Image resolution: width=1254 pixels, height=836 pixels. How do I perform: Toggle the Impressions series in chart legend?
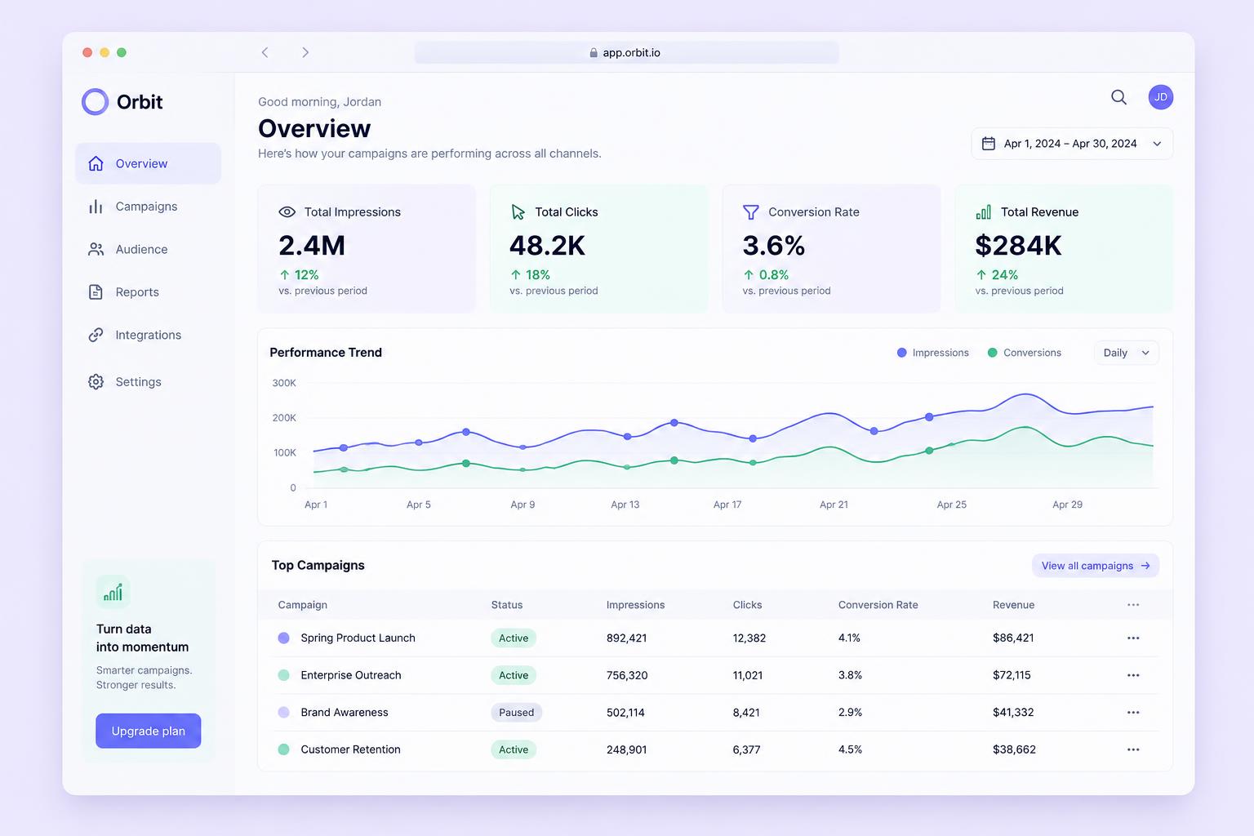pyautogui.click(x=933, y=353)
